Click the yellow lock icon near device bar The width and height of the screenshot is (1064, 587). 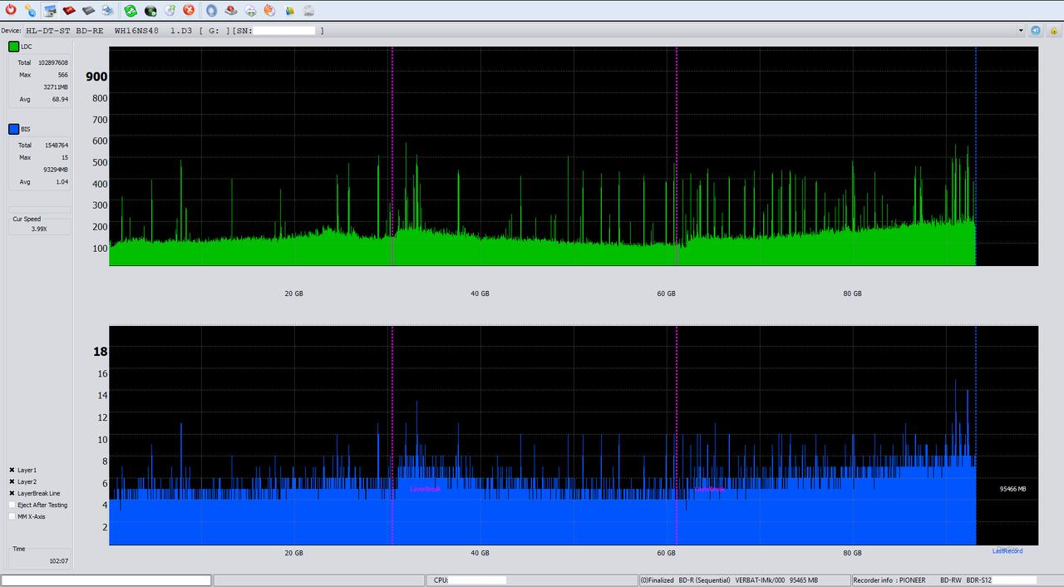(x=1052, y=31)
